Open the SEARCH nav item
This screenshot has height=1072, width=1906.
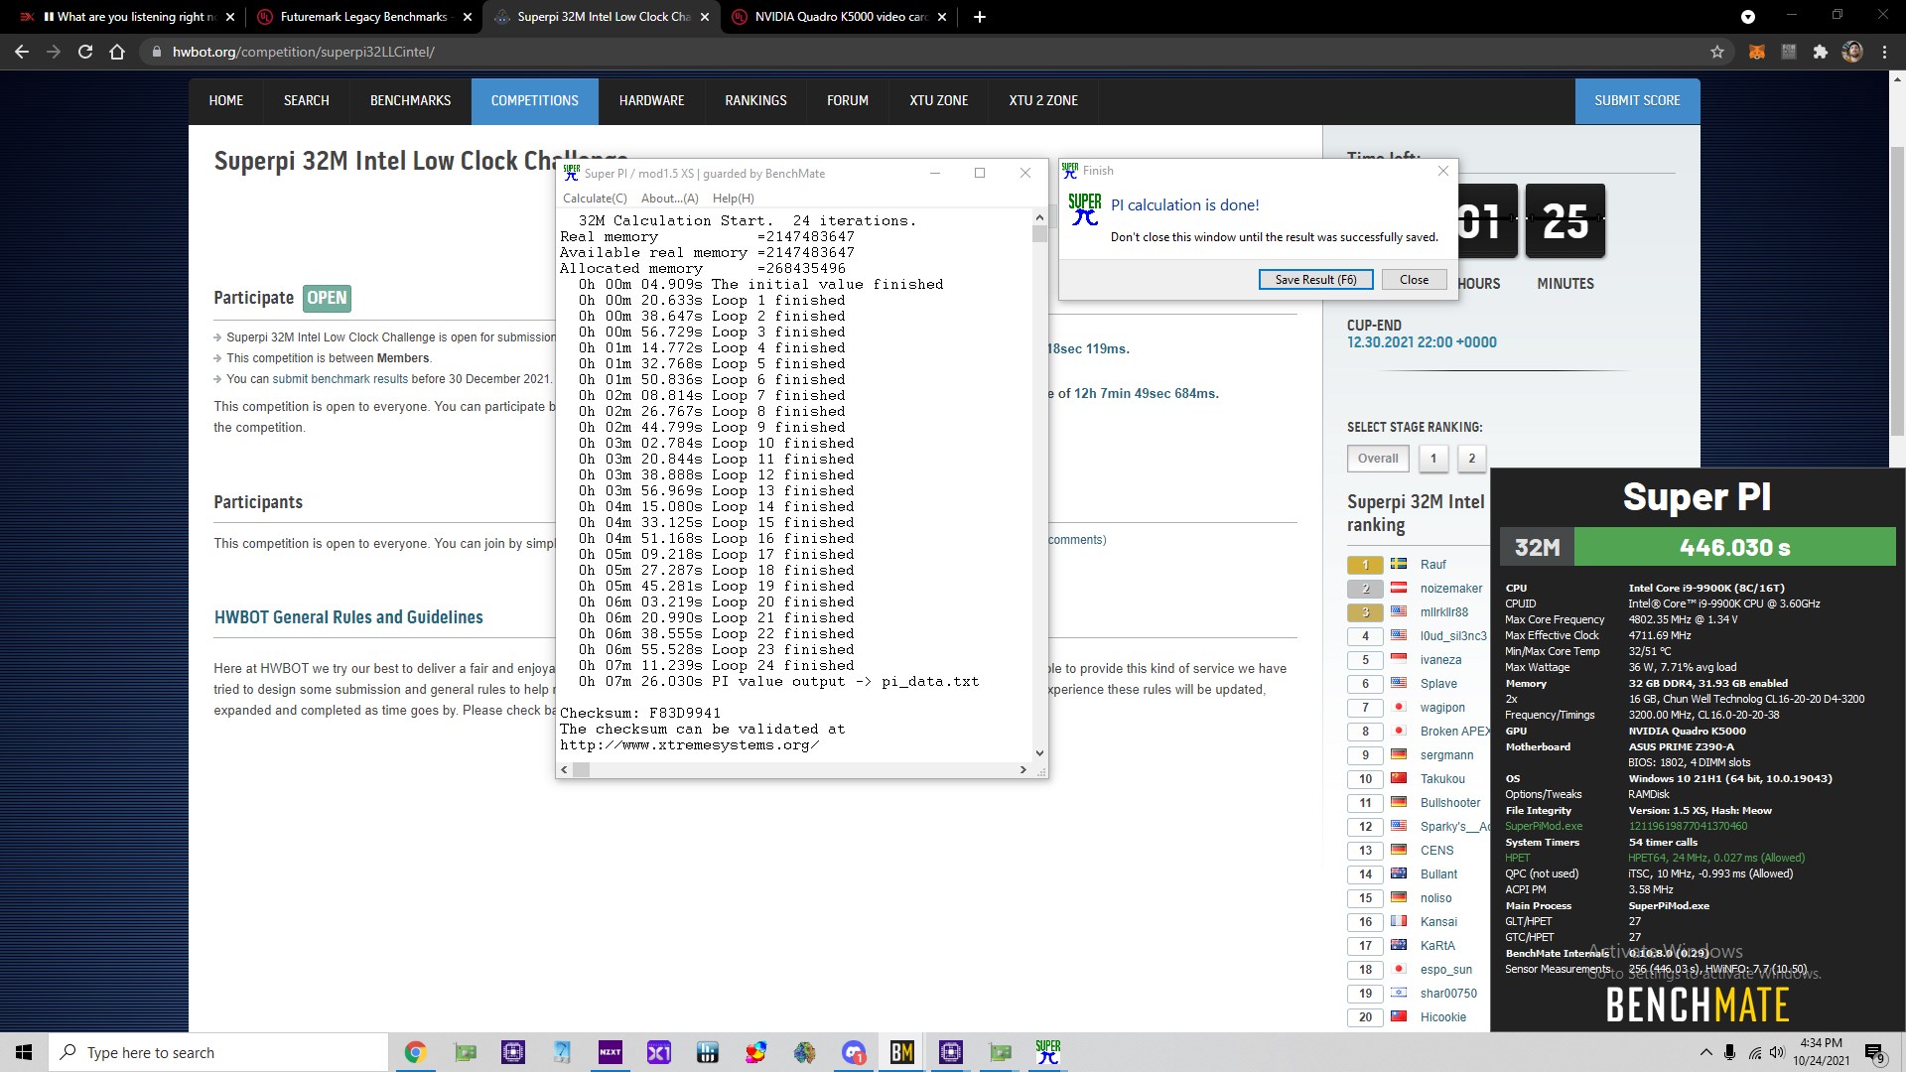point(306,100)
